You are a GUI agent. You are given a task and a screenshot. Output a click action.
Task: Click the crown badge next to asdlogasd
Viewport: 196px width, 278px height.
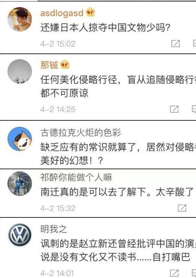point(90,12)
